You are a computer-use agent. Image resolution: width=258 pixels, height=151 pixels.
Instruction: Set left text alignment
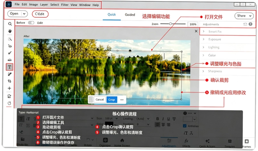pos(157,124)
